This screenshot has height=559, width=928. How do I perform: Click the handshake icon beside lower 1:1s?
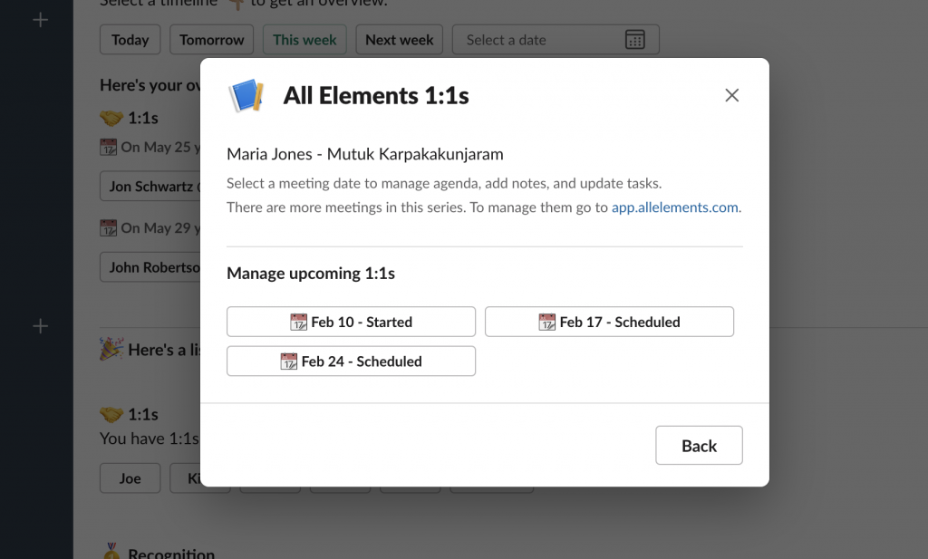pyautogui.click(x=111, y=415)
